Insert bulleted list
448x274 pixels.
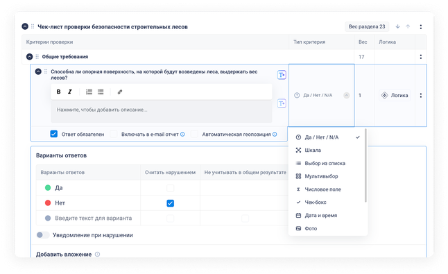click(101, 92)
